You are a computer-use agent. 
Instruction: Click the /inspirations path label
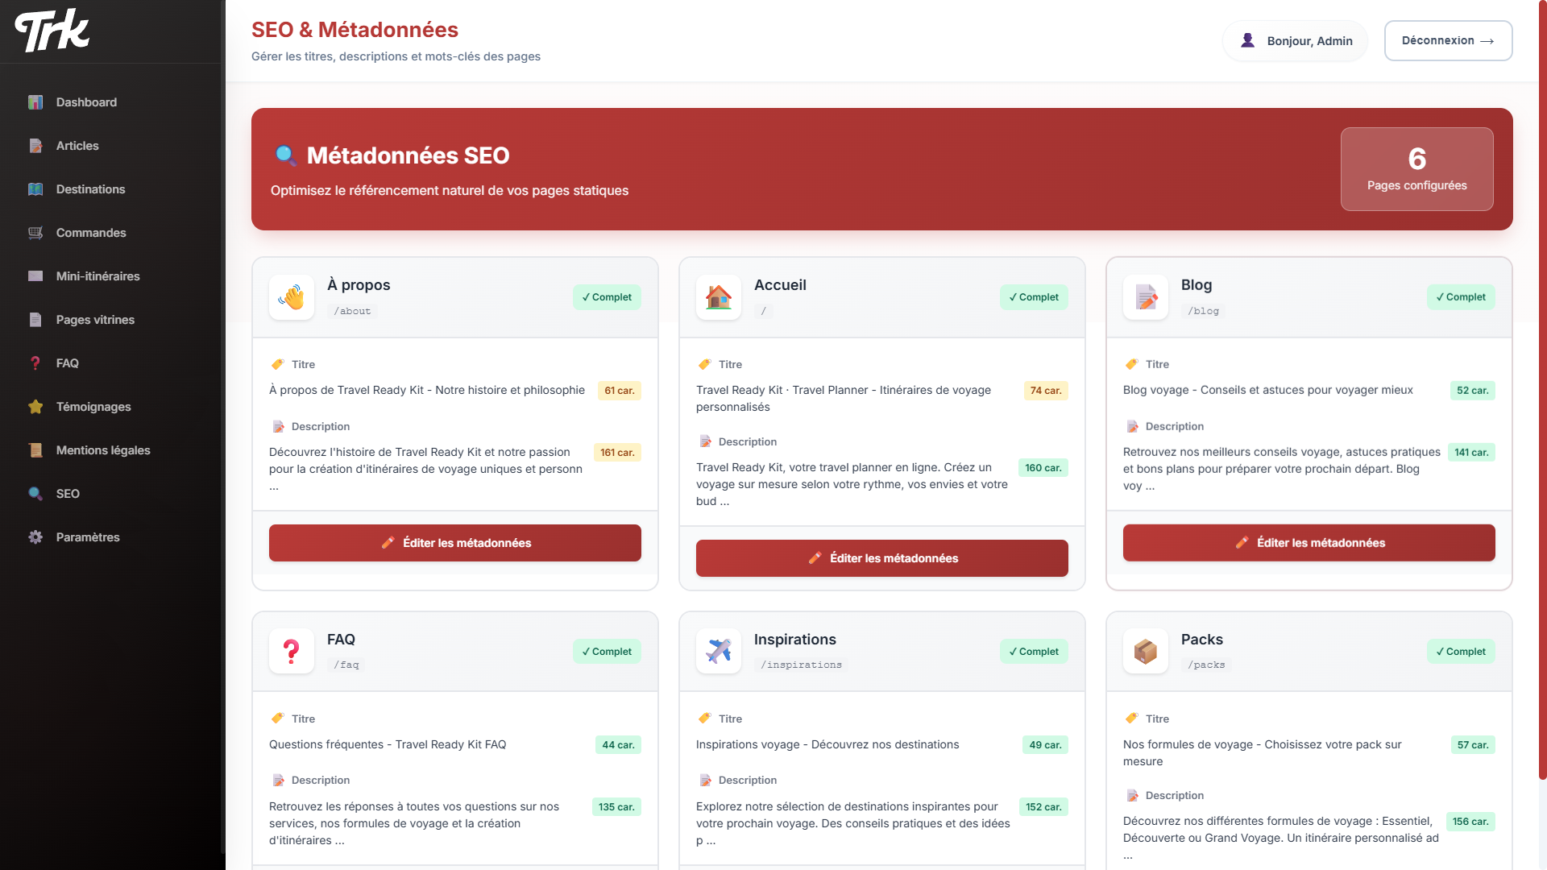click(x=801, y=665)
